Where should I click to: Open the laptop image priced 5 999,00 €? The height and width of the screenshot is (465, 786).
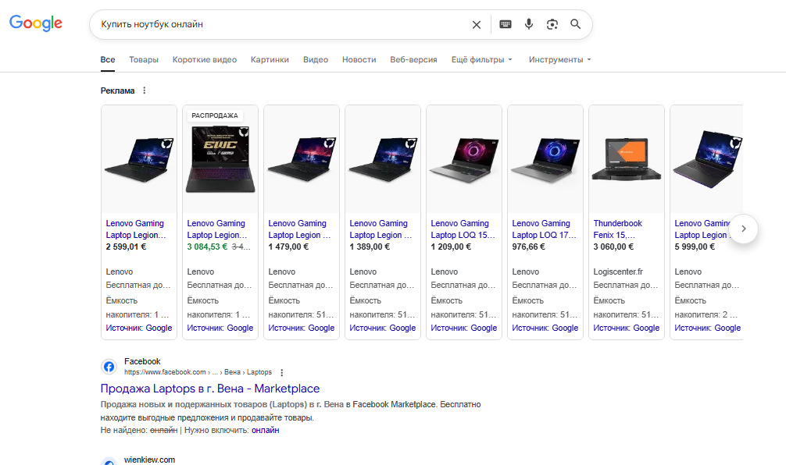(x=706, y=159)
